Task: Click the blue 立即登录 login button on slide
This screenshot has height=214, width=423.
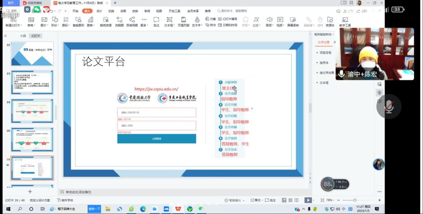Action: tap(157, 139)
